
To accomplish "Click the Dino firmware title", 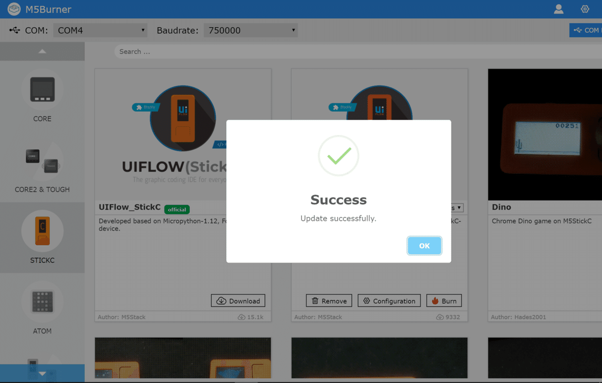I will point(501,207).
